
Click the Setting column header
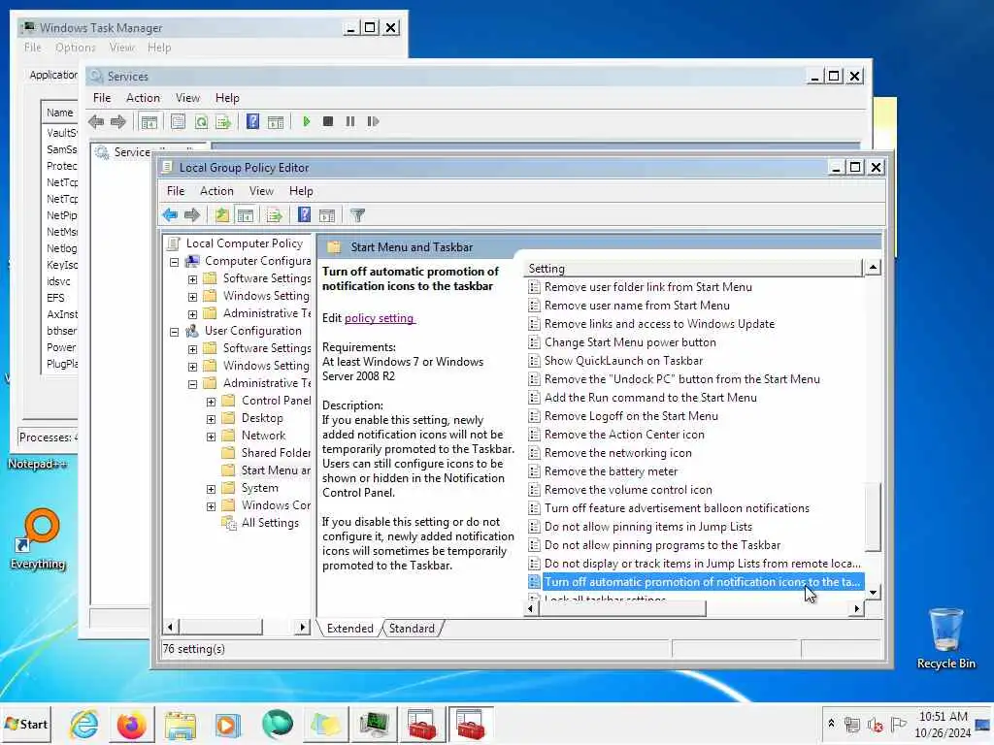coord(694,268)
